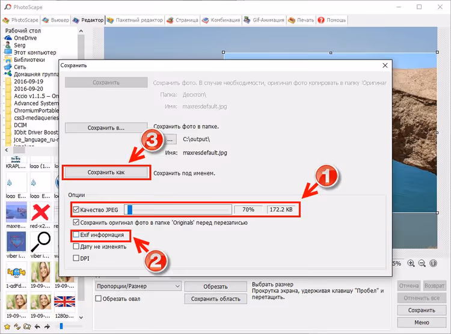The width and height of the screenshot is (451, 334).
Task: Click the zoom out magnifier icon
Action: [x=422, y=263]
